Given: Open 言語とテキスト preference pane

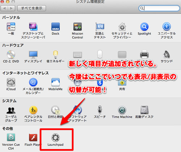Looking at the screenshot, I should (x=100, y=27).
